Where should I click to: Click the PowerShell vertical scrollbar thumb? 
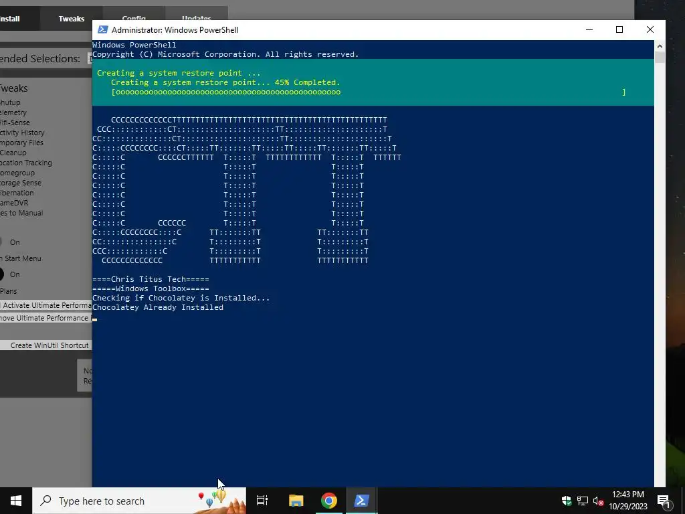pyautogui.click(x=660, y=58)
